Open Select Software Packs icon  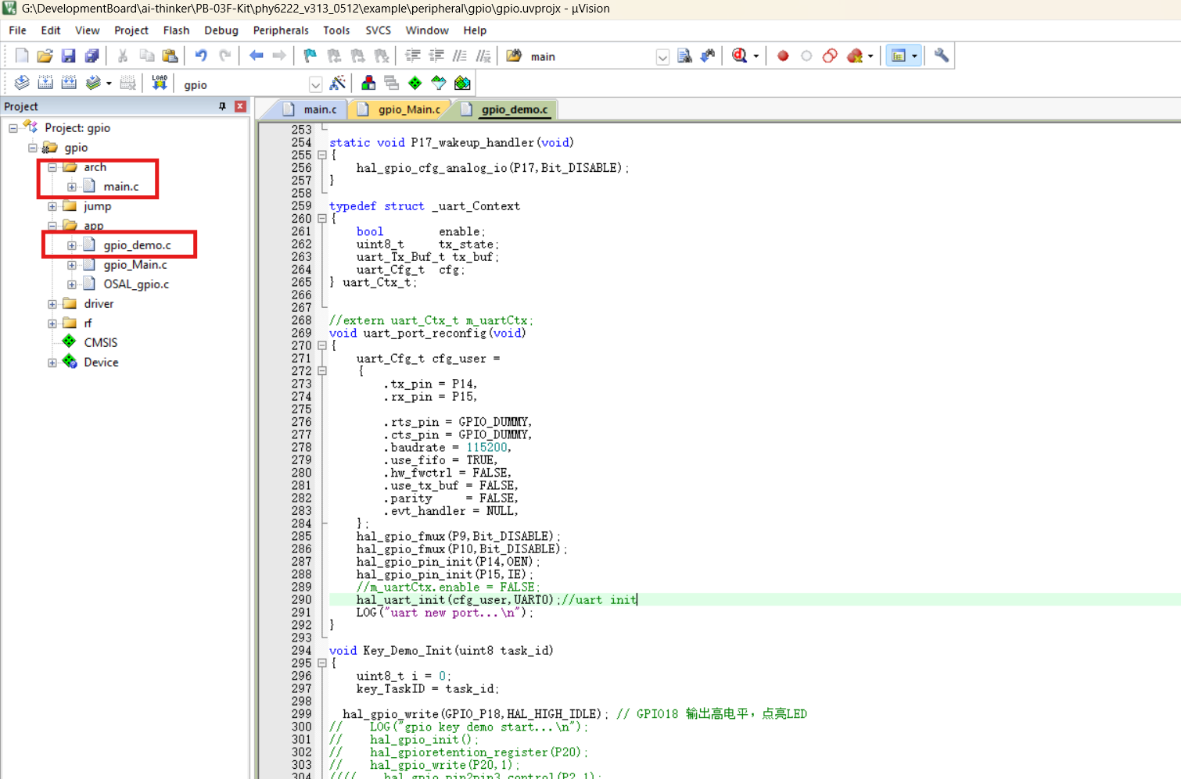point(439,83)
